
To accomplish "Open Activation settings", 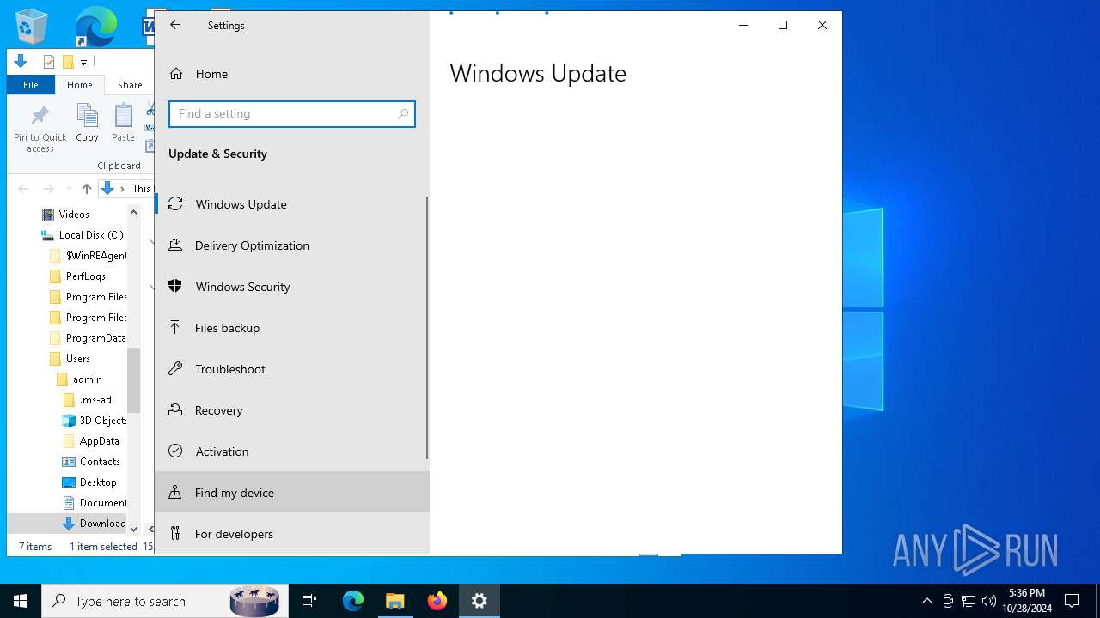I will point(291,451).
